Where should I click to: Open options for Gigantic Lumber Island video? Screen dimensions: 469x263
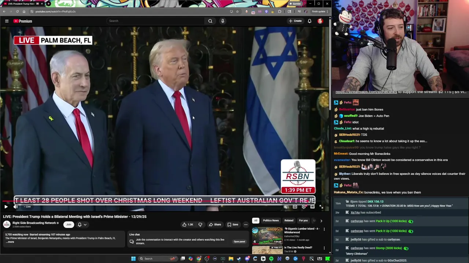[x=324, y=229]
